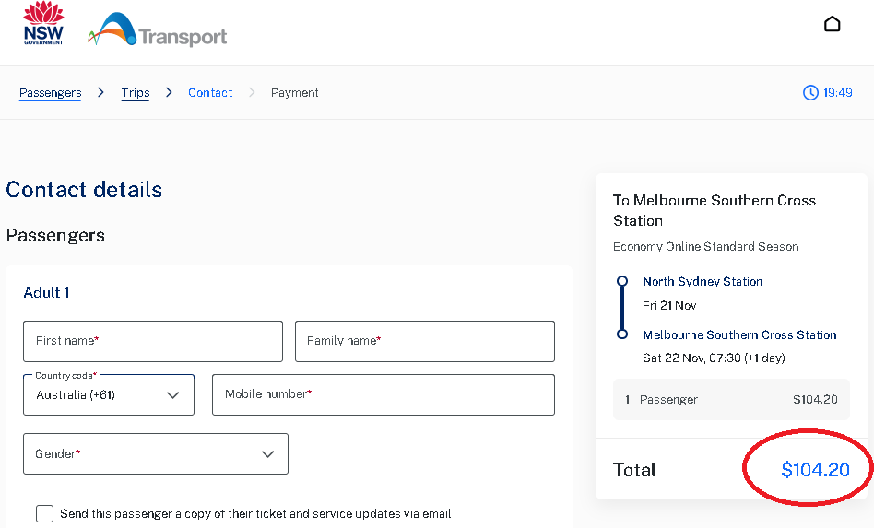874x528 pixels.
Task: Click the Gender dropdown chevron arrow
Action: pyautogui.click(x=268, y=454)
